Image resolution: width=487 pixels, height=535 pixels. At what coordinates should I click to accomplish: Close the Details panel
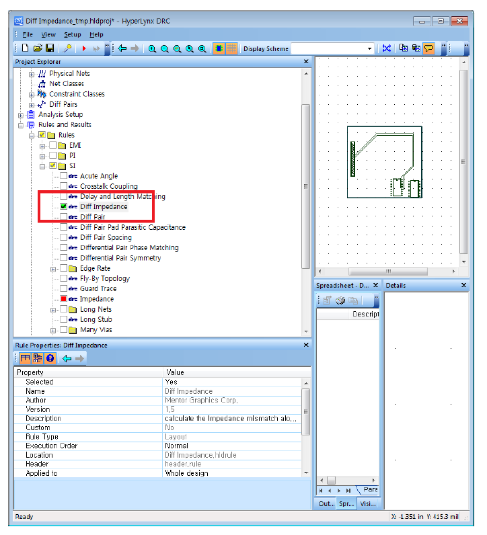pyautogui.click(x=463, y=286)
